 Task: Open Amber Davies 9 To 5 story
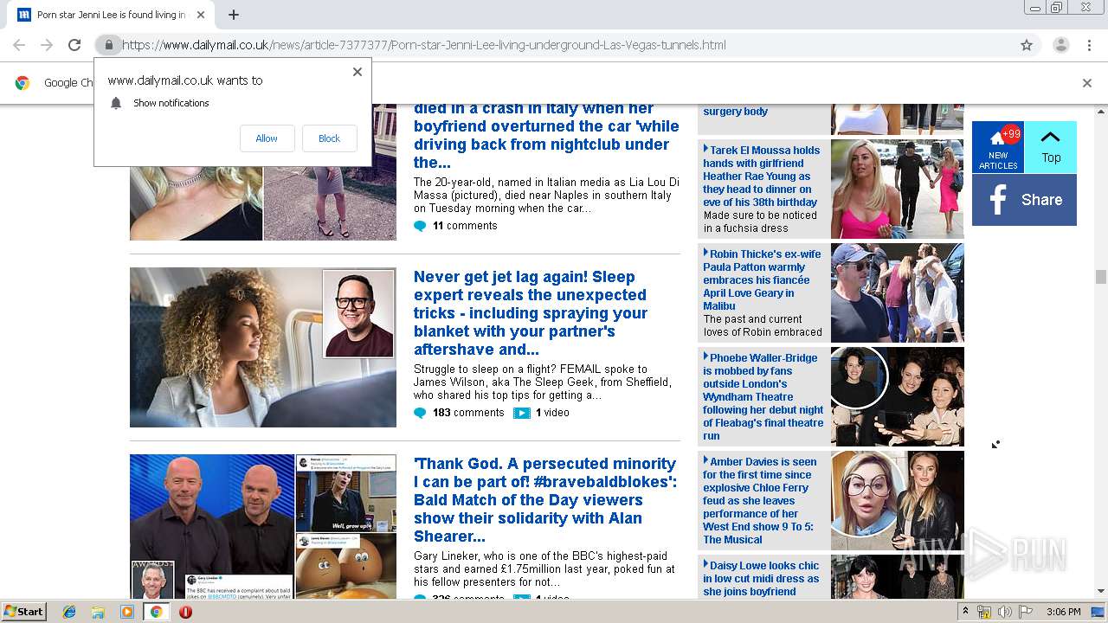[x=759, y=500]
